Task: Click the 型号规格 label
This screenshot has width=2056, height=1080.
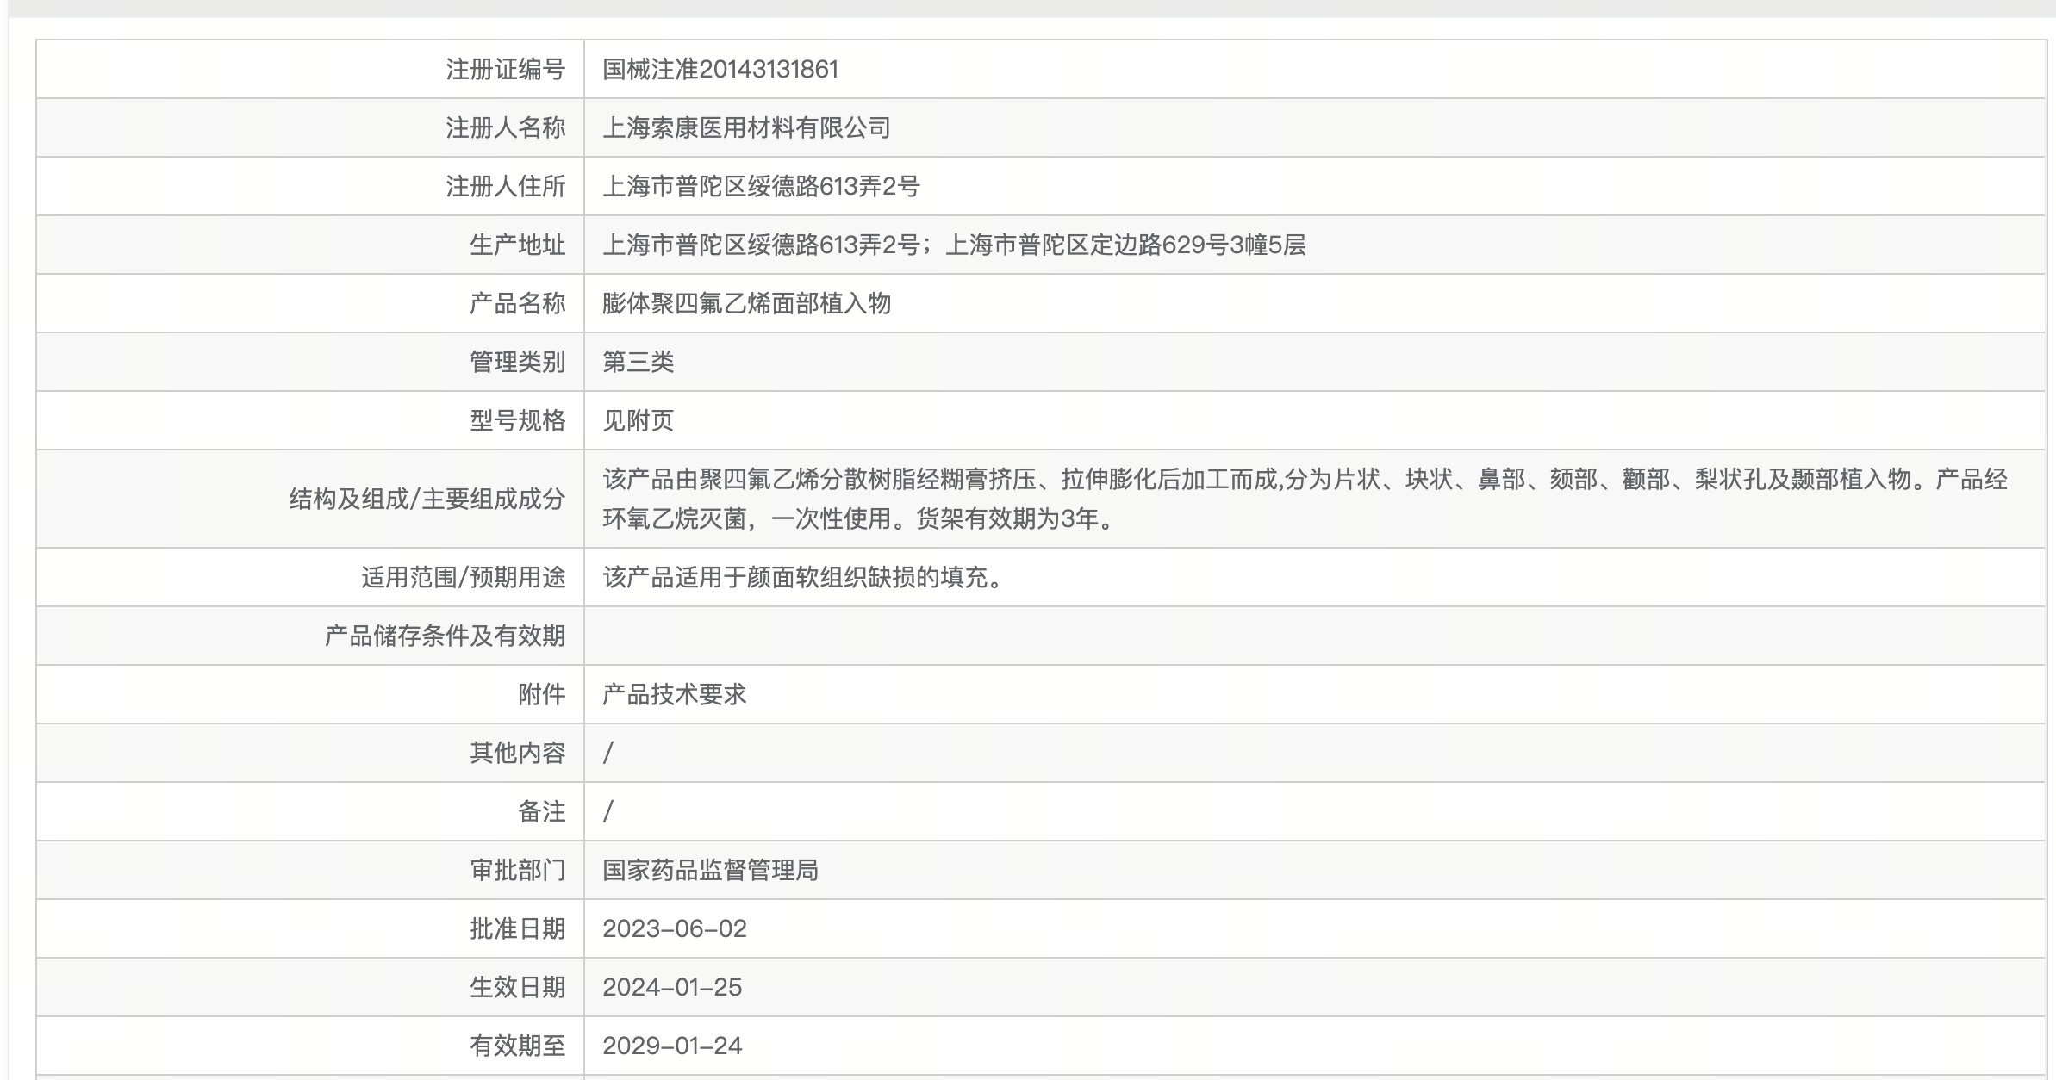Action: click(517, 420)
